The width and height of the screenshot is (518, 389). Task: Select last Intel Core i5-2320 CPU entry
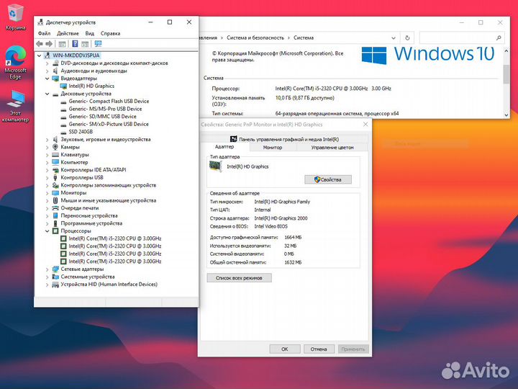pos(115,261)
